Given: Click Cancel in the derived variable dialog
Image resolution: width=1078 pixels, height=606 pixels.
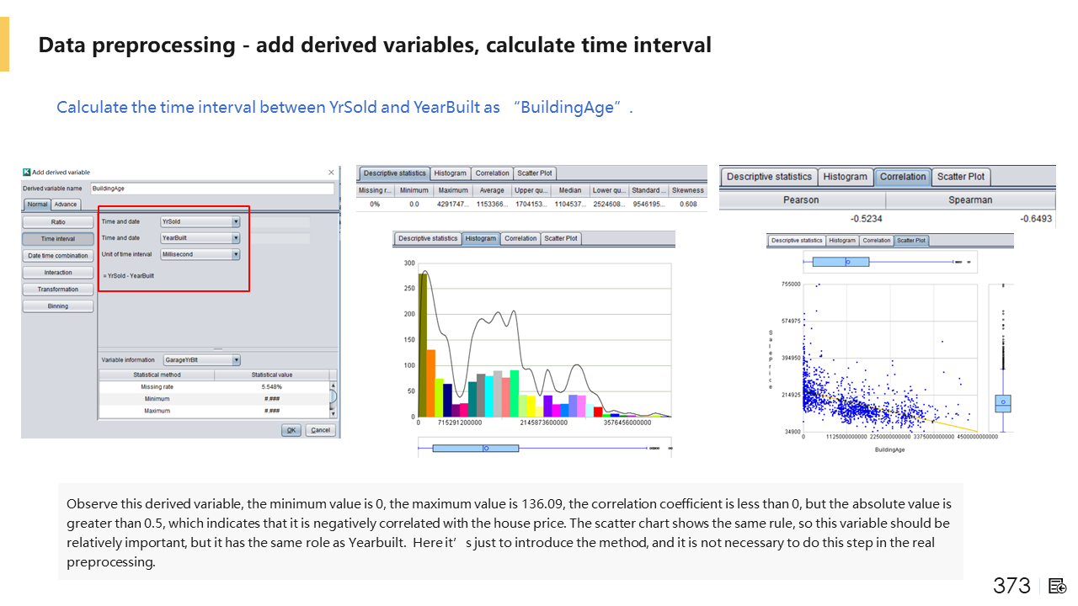Looking at the screenshot, I should pyautogui.click(x=320, y=430).
